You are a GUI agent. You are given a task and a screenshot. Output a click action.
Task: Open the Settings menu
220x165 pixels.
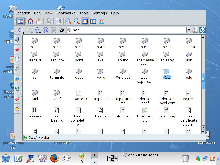tap(100, 13)
